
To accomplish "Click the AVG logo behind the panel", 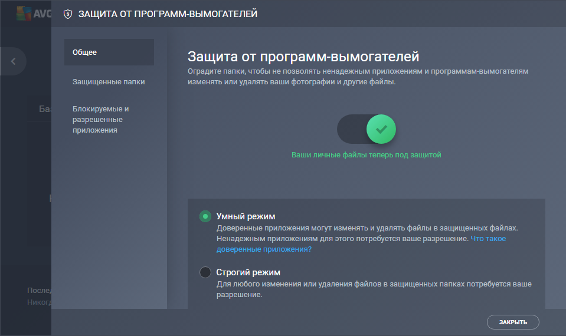I will pyautogui.click(x=34, y=14).
